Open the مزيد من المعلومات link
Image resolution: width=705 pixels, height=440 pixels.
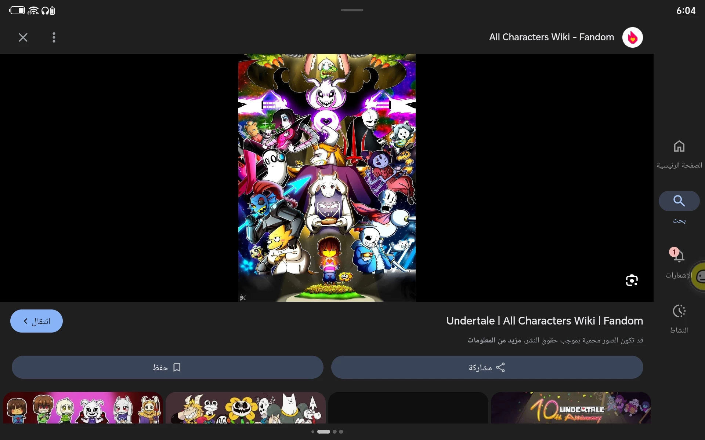point(494,341)
